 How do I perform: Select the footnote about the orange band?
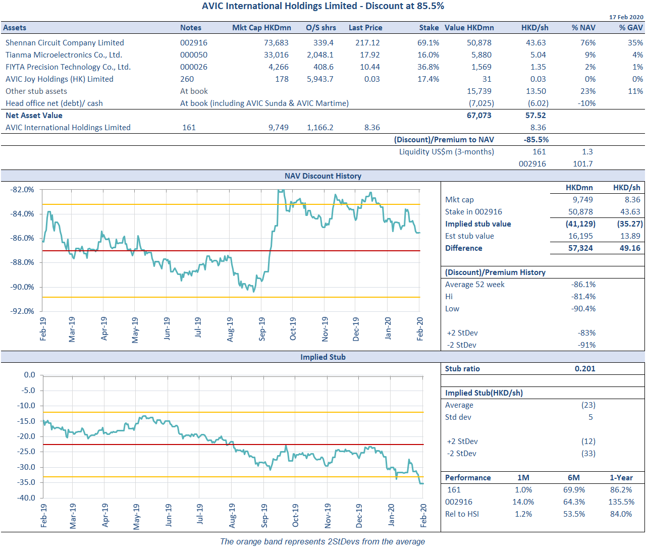[x=322, y=541]
